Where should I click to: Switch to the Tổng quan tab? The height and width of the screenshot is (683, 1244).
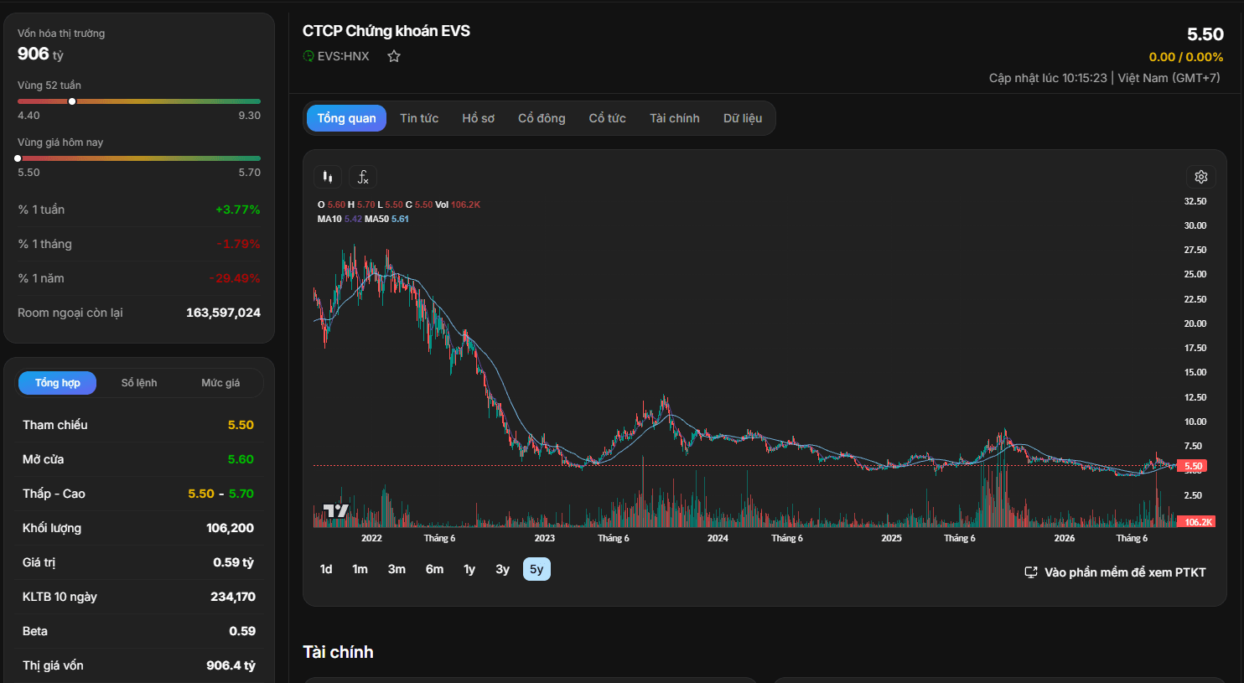(x=346, y=118)
